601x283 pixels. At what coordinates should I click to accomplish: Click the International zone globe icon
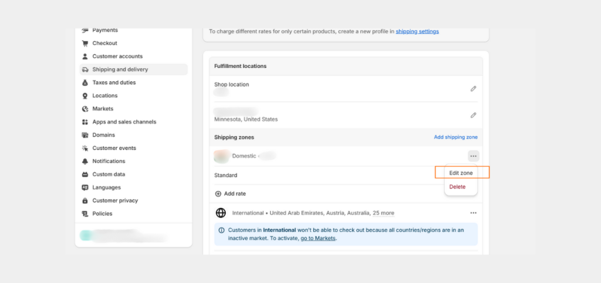point(221,213)
